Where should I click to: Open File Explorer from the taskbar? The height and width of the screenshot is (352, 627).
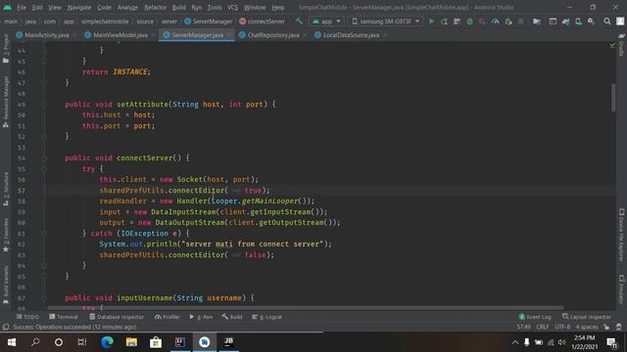(131, 342)
